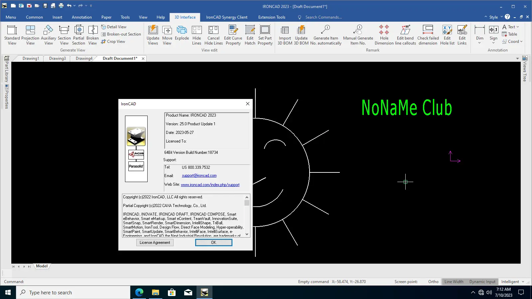Expand the Dim dropdown

(479, 43)
